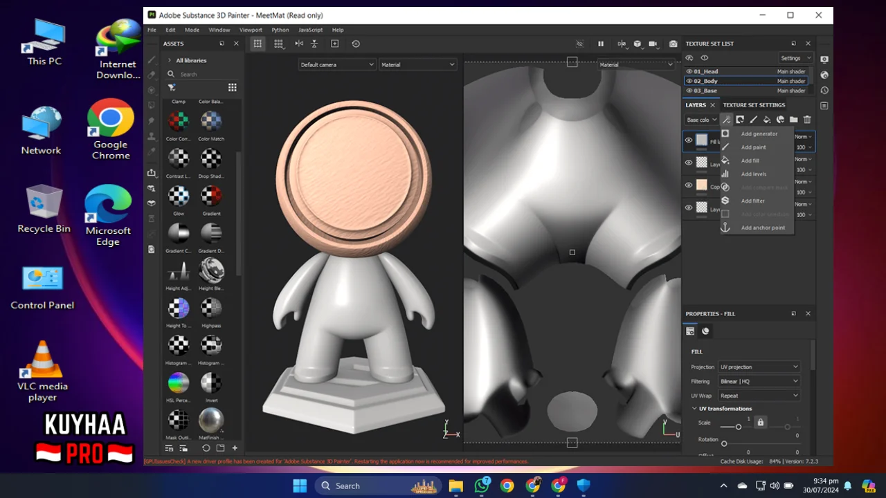Choose Add generator from effect menu
886x498 pixels.
pos(759,133)
